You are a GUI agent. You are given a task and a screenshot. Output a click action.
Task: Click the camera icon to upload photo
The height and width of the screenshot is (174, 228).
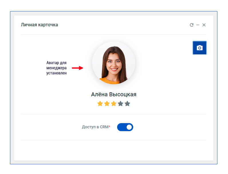[199, 48]
